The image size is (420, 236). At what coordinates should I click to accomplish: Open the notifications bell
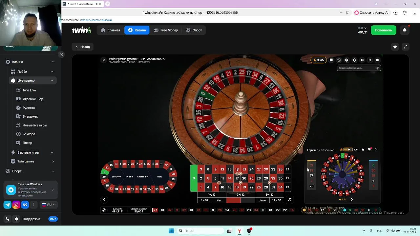405,30
